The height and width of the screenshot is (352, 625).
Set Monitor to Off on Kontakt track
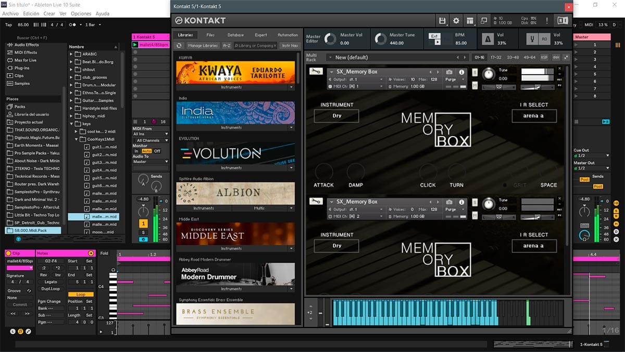click(157, 151)
